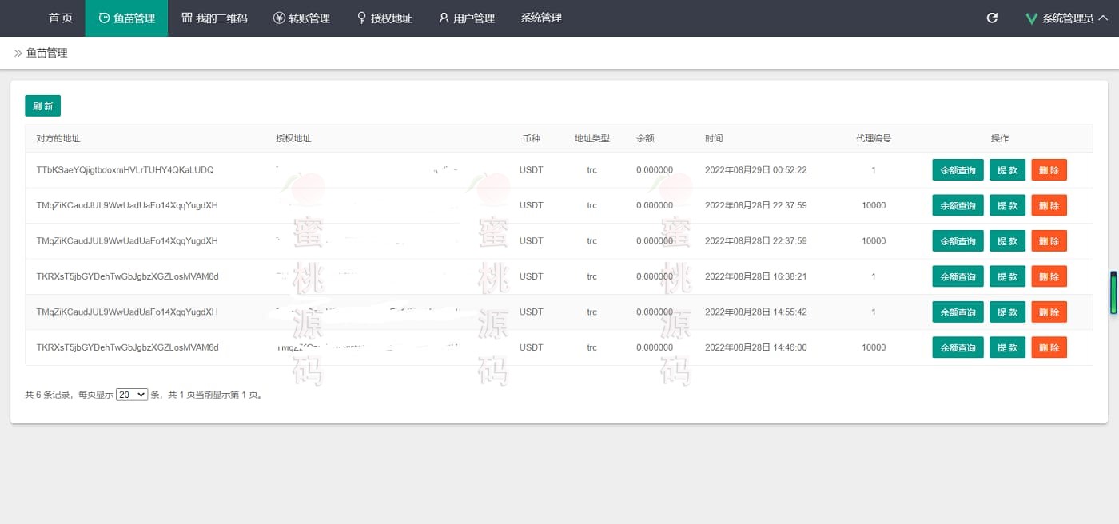Click 余额查询 for the 00:52:22 row
The image size is (1119, 524).
click(958, 170)
